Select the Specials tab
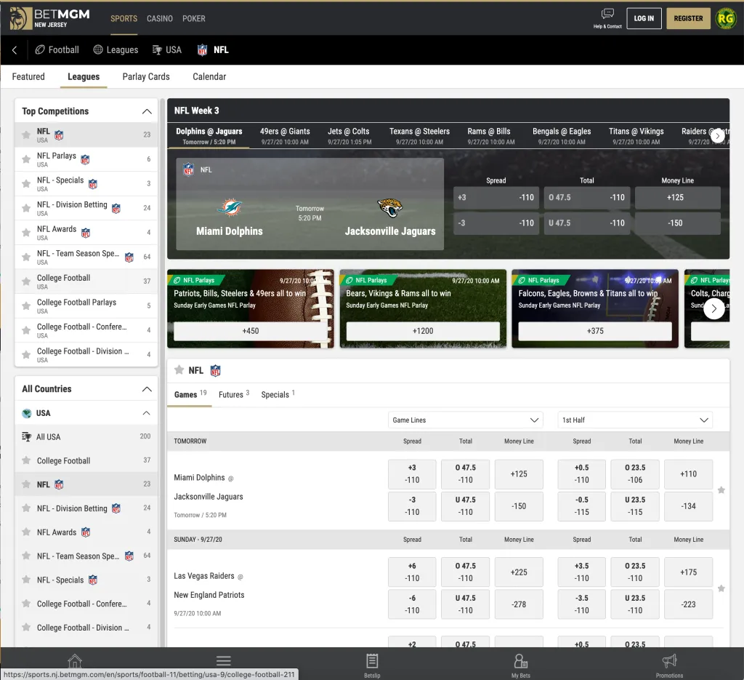The height and width of the screenshot is (680, 744). pos(278,394)
